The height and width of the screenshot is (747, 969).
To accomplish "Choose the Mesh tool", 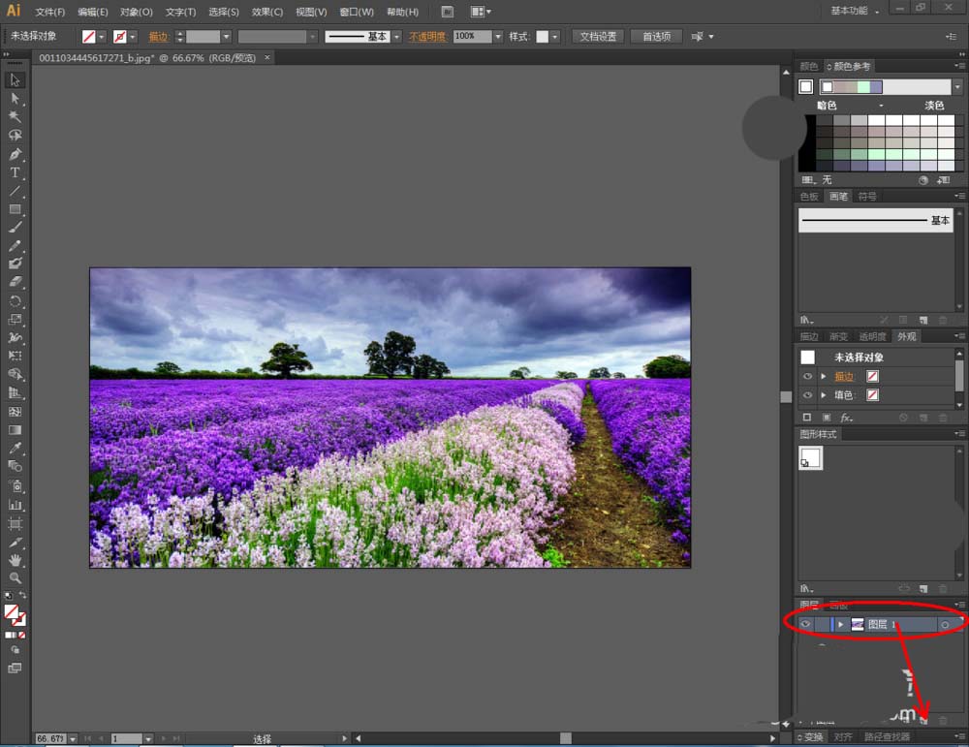I will (x=15, y=412).
